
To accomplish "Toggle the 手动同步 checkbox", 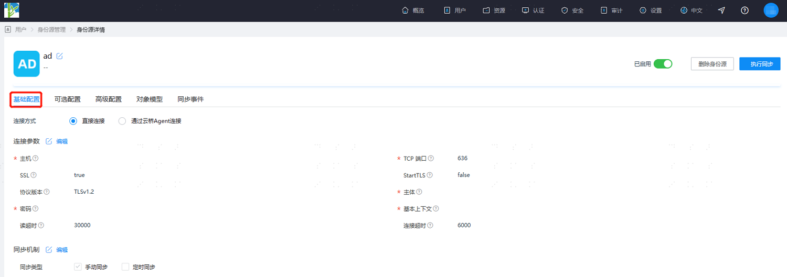I will [x=78, y=267].
